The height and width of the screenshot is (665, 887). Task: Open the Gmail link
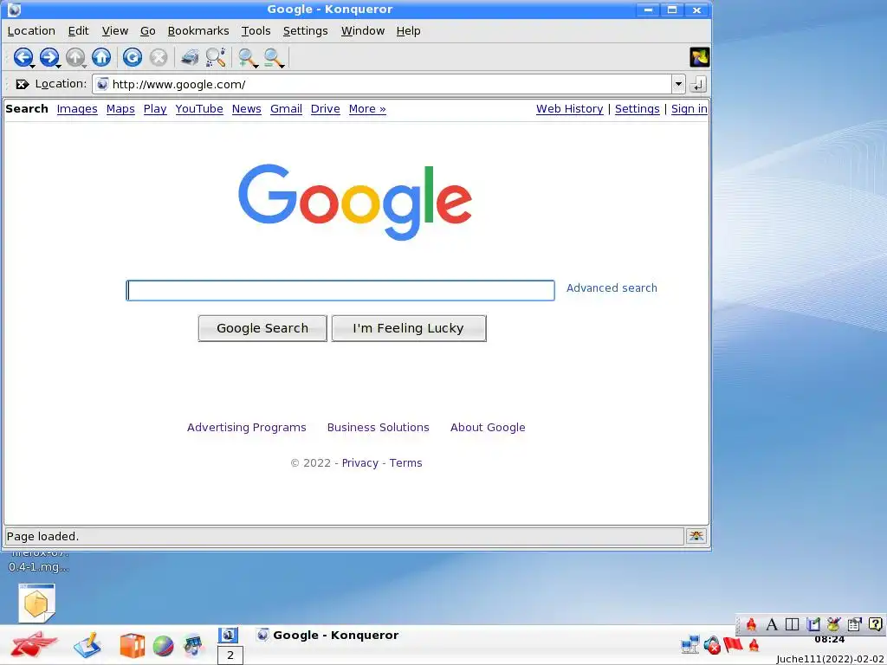[x=286, y=108]
